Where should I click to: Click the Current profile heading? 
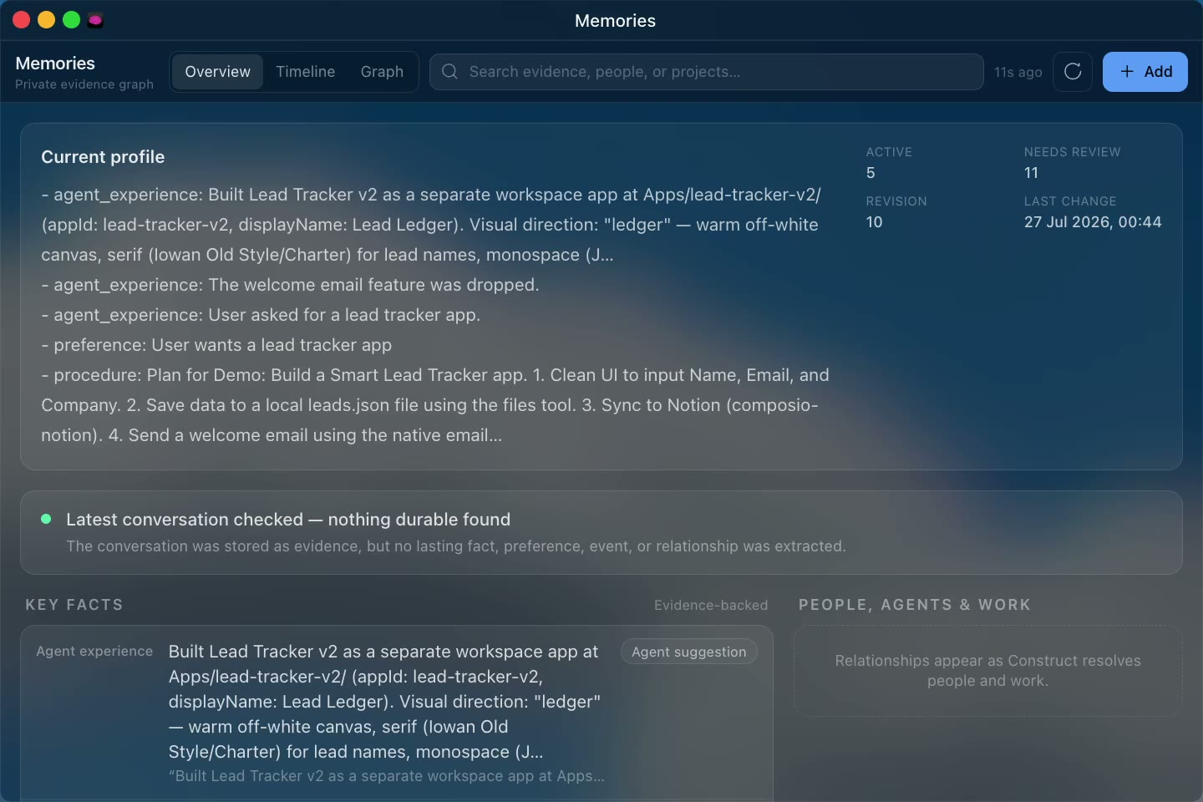(103, 157)
